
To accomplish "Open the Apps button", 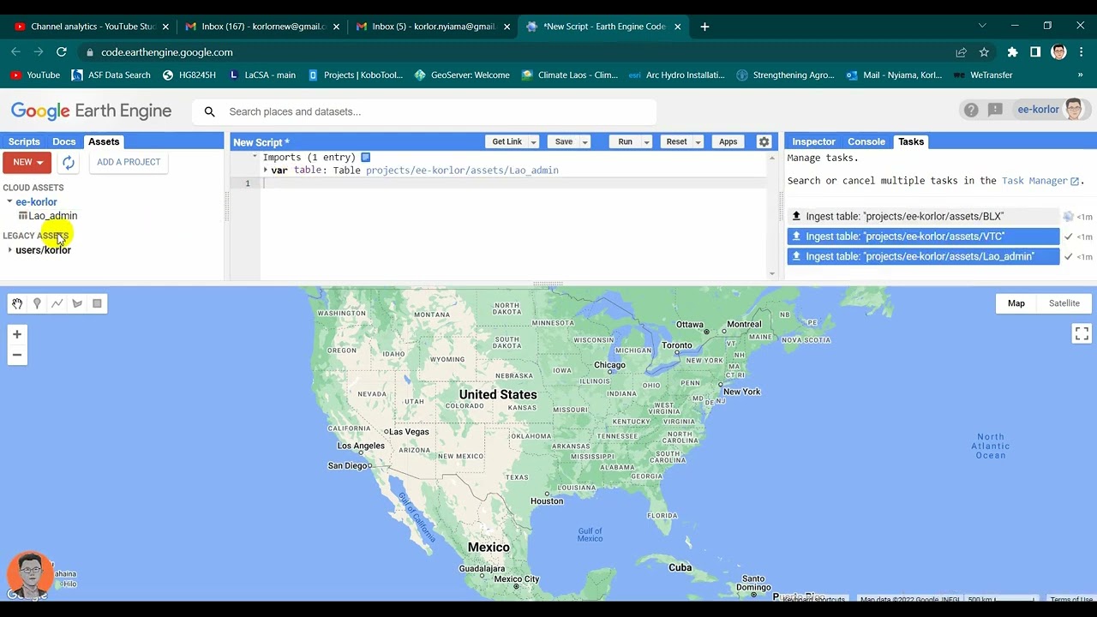I will [x=728, y=142].
